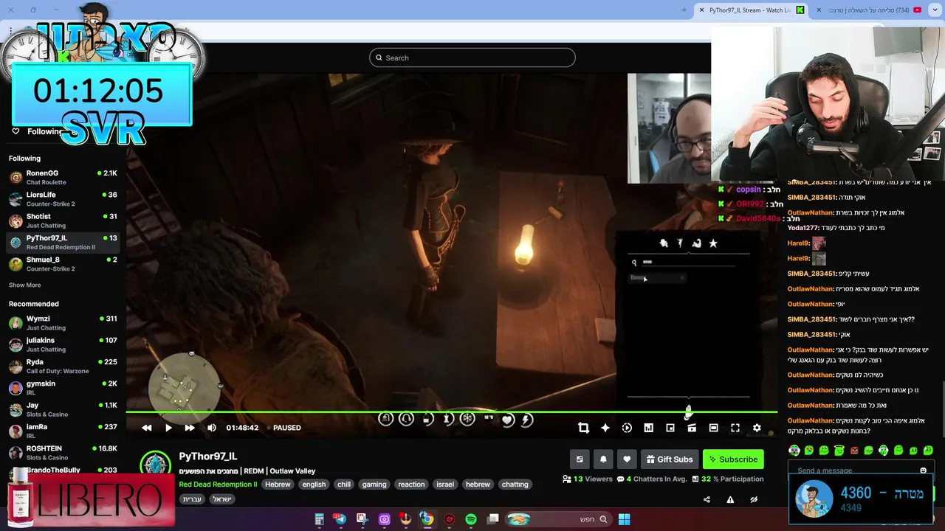This screenshot has width=945, height=531.
Task: Click Yoda1277 username in chat
Action: point(803,228)
